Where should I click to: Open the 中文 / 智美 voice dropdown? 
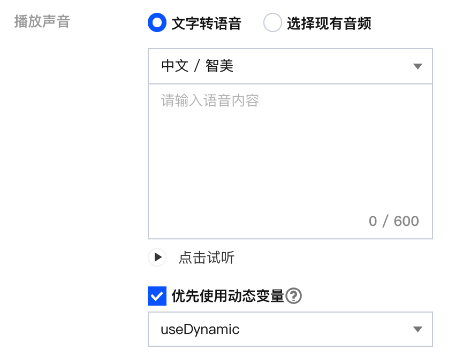(x=290, y=66)
